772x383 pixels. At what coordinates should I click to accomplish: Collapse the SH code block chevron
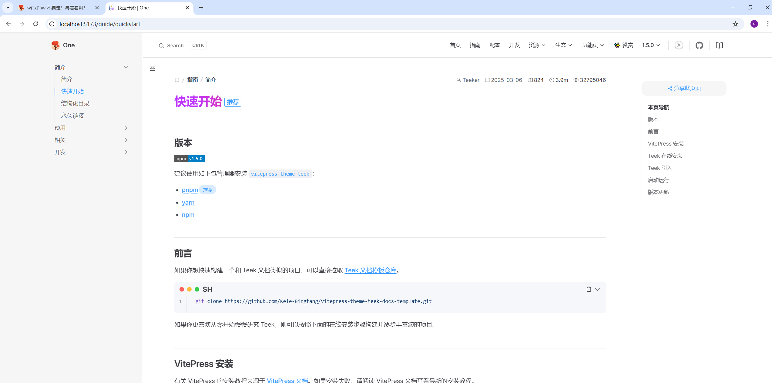[x=598, y=289]
